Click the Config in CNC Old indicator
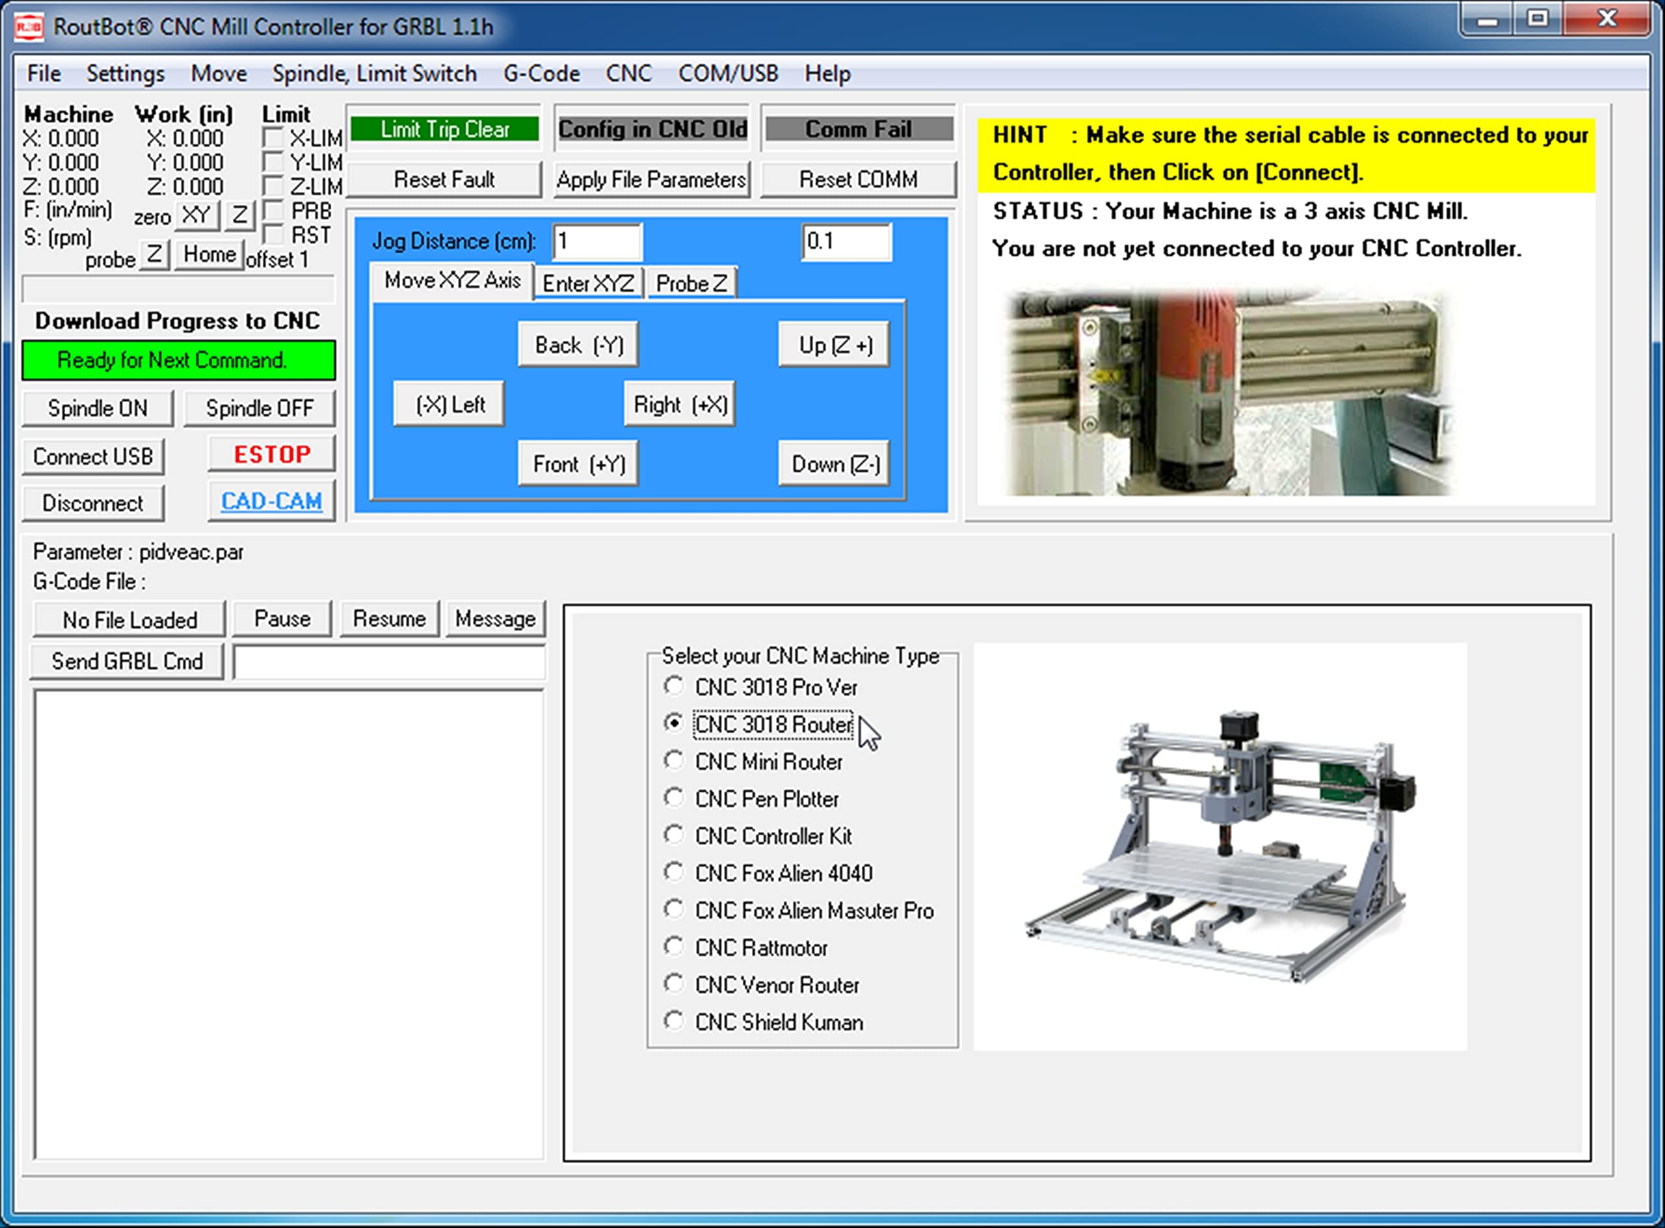The width and height of the screenshot is (1665, 1228). (x=652, y=129)
